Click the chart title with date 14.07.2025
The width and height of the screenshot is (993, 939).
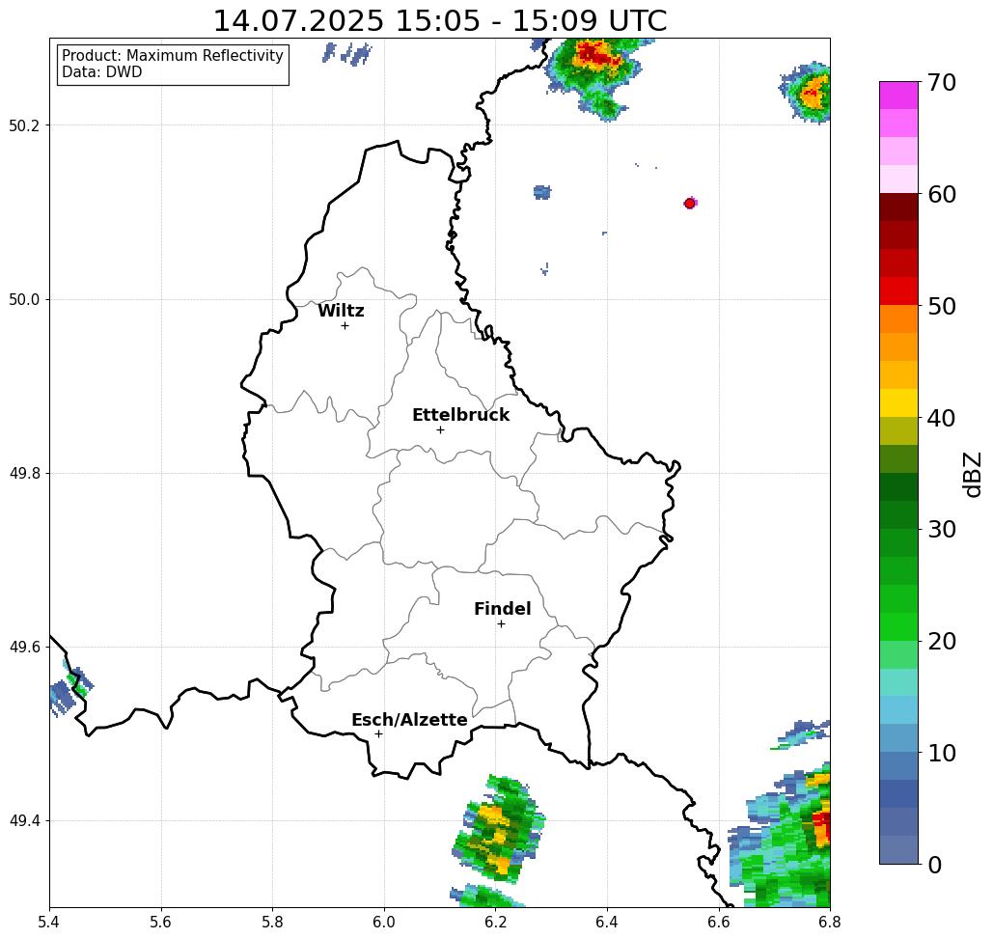tap(439, 20)
